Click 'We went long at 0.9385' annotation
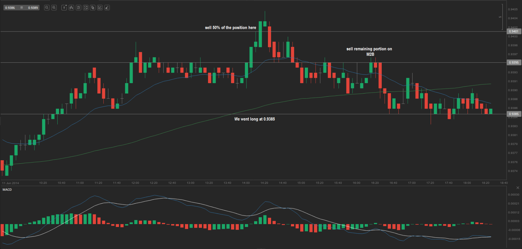The height and width of the screenshot is (249, 522). (254, 119)
